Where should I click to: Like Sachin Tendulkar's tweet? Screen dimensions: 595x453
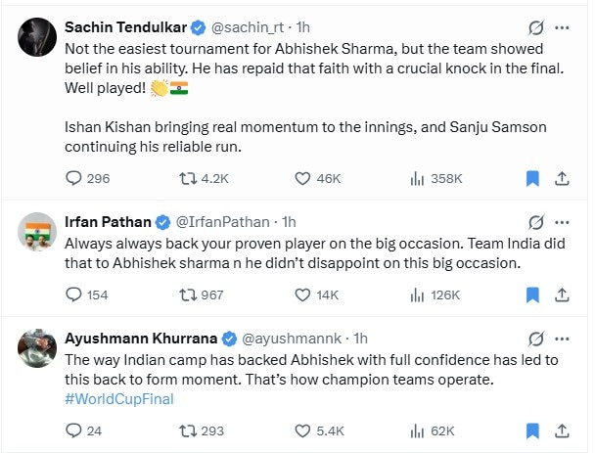point(305,178)
